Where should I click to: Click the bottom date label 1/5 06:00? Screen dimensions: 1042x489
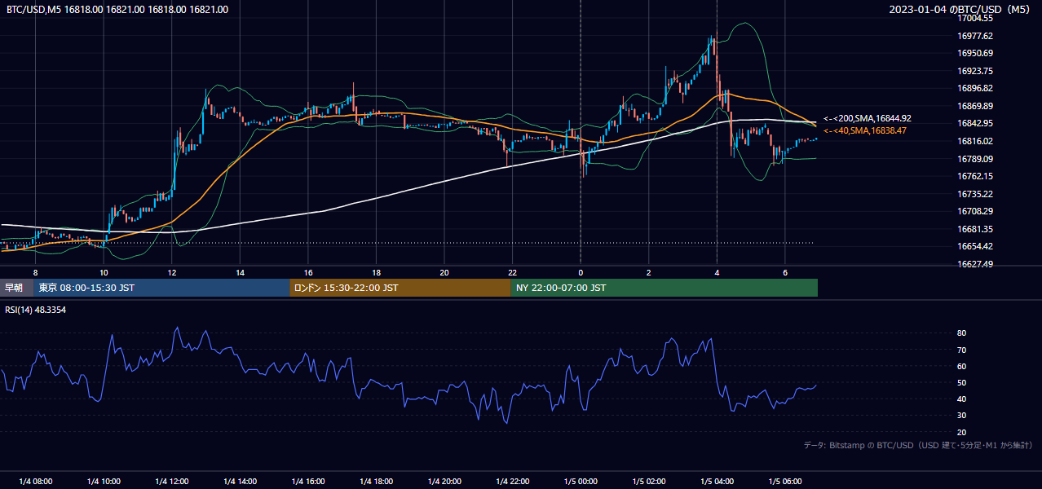click(x=785, y=482)
